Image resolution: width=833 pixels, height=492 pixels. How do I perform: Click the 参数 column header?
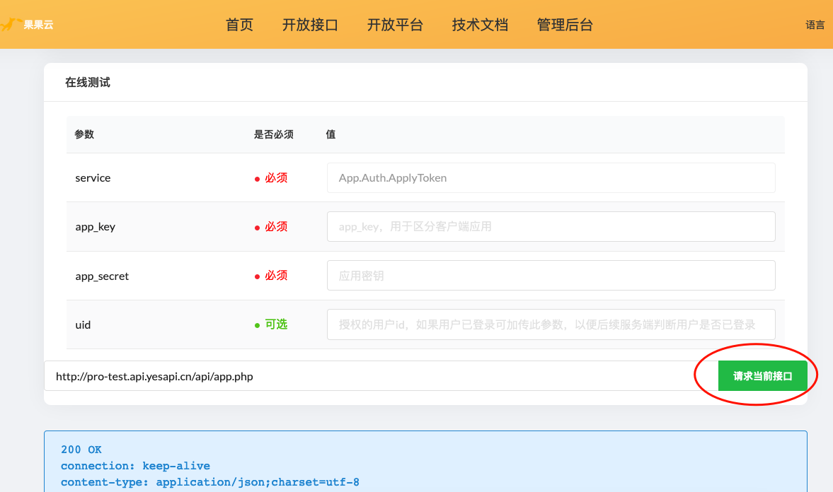click(x=84, y=134)
